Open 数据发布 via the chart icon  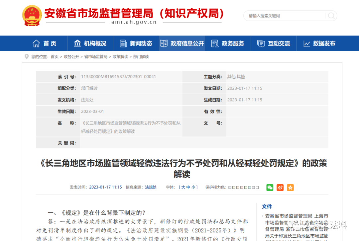coord(306,43)
